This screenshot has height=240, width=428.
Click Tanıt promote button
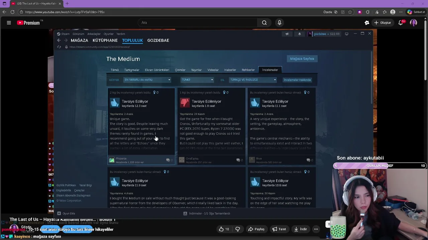(x=279, y=229)
